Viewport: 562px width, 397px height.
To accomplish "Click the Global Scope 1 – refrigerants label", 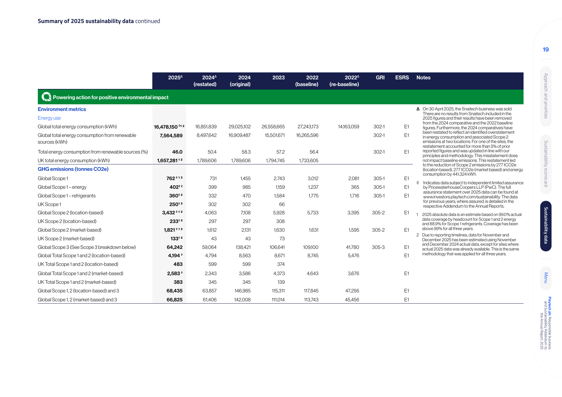I will click(x=67, y=196).
